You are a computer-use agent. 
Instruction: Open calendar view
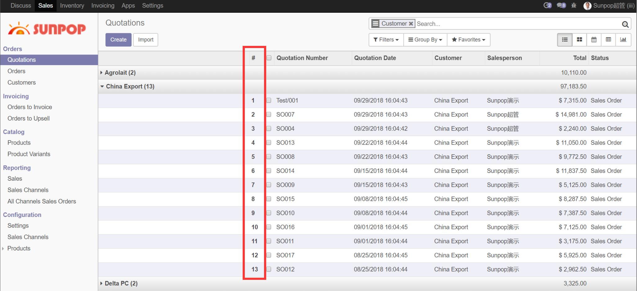pos(594,40)
